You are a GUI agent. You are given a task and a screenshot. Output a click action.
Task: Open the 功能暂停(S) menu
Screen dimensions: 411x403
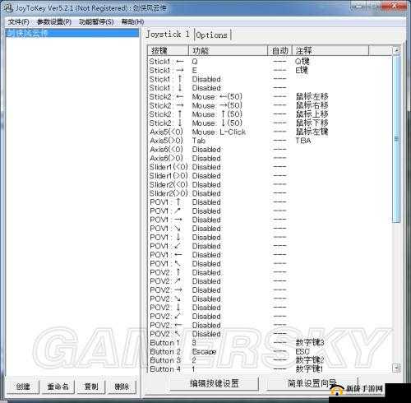click(x=96, y=22)
